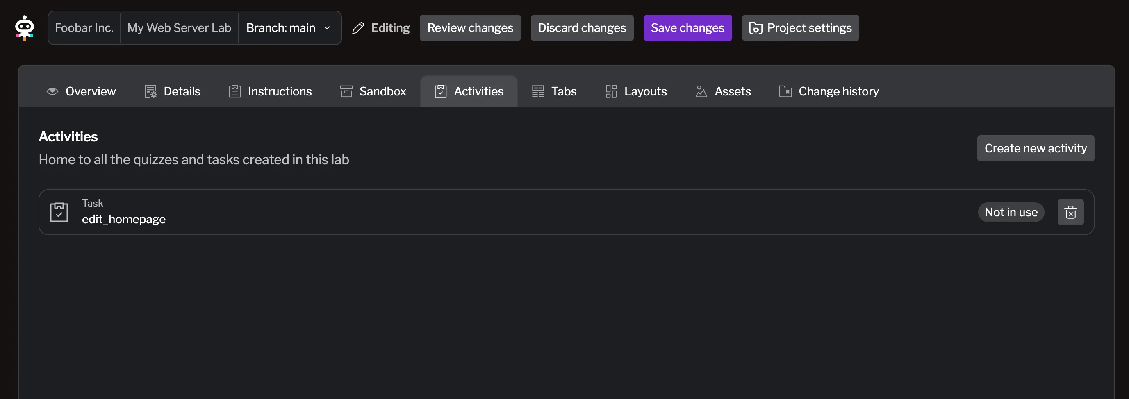This screenshot has width=1129, height=399.
Task: Click Review changes
Action: 470,27
